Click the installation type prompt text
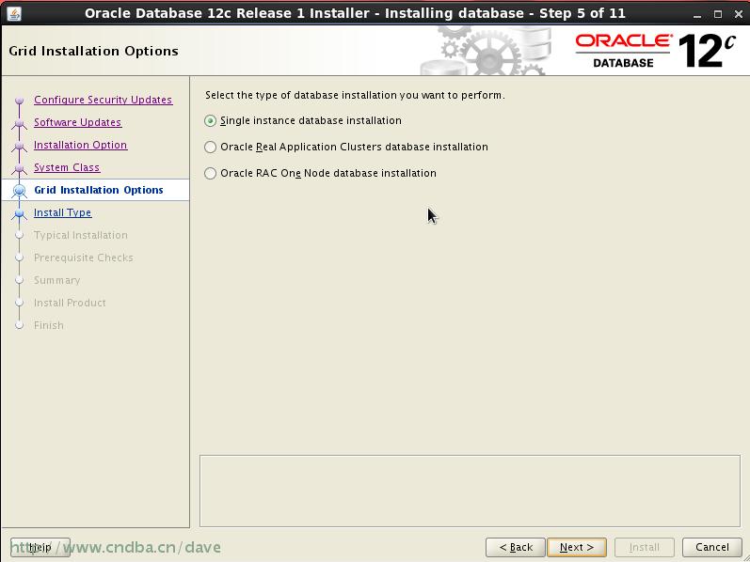This screenshot has height=562, width=750. [355, 95]
